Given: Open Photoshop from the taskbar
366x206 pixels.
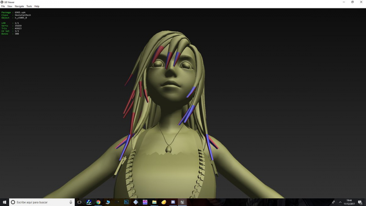Looking at the screenshot, I should click(126, 202).
